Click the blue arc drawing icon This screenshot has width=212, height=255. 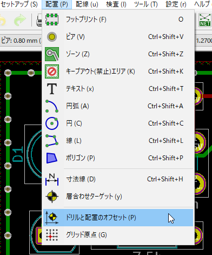[x=52, y=106]
